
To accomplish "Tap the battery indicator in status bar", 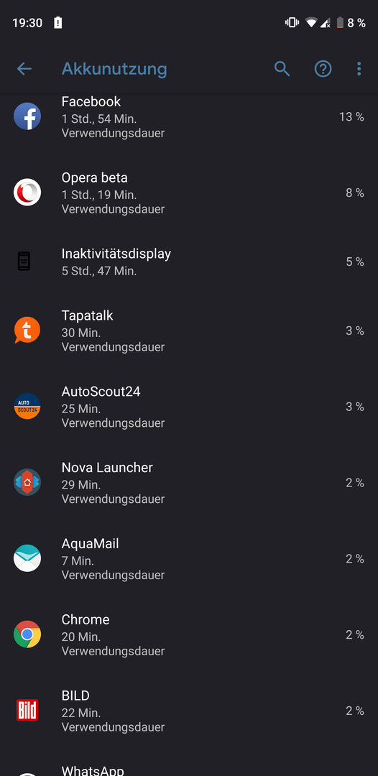I will point(340,22).
